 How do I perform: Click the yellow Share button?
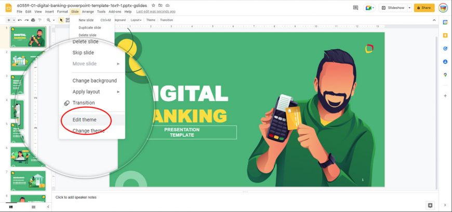[424, 8]
